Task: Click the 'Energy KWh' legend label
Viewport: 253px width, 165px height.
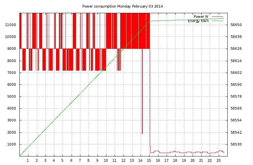Action: coord(198,21)
